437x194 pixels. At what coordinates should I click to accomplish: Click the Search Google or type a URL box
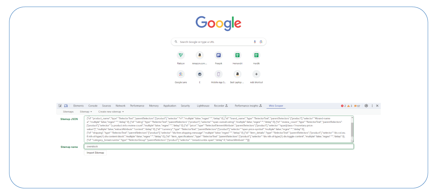(219, 42)
